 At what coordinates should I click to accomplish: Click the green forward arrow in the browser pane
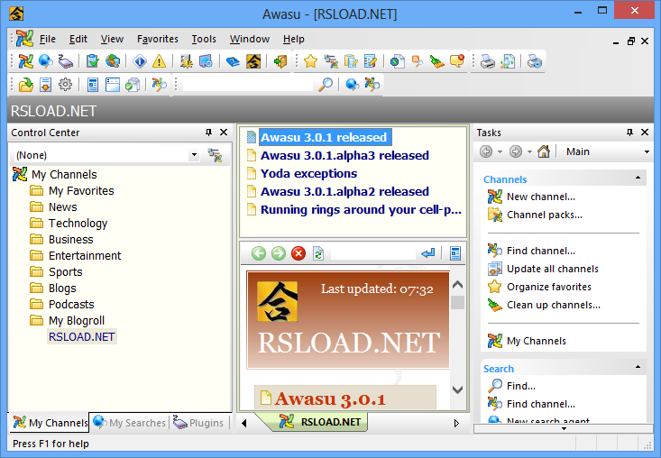pos(279,253)
